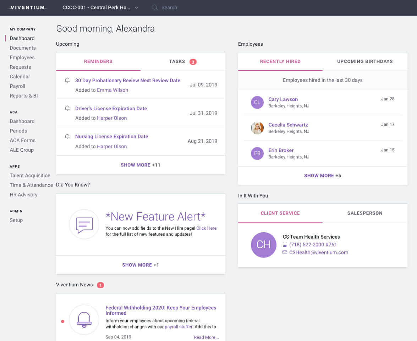The width and height of the screenshot is (417, 341).
Task: Open Payroll from the sidebar
Action: tap(17, 86)
